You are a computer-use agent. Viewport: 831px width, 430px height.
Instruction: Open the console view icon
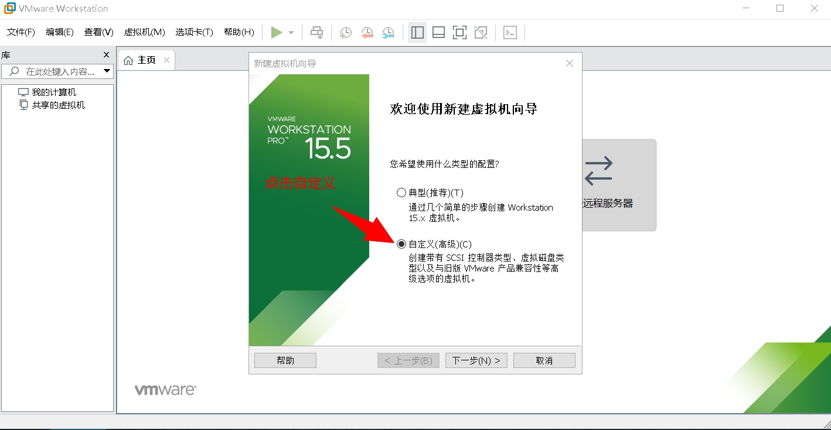[x=510, y=33]
